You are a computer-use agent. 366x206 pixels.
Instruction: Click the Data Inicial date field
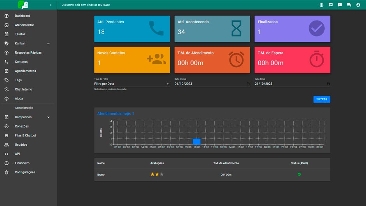coord(210,84)
